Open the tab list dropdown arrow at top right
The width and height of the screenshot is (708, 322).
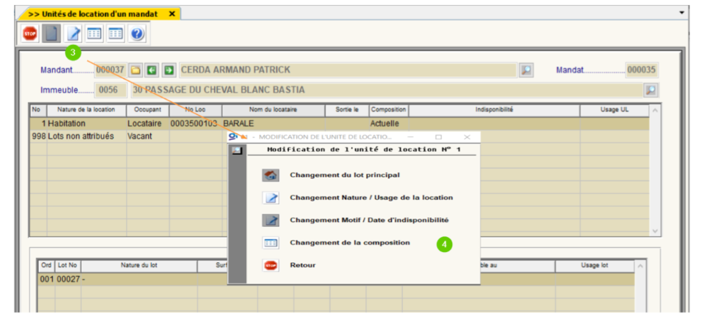[682, 12]
